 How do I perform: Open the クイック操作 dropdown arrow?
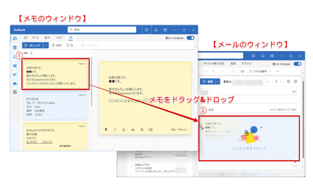(x=270, y=71)
